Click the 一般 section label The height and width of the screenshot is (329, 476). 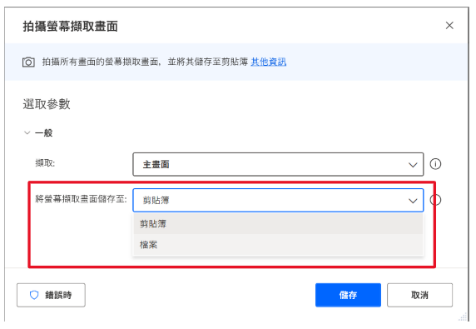(x=44, y=133)
